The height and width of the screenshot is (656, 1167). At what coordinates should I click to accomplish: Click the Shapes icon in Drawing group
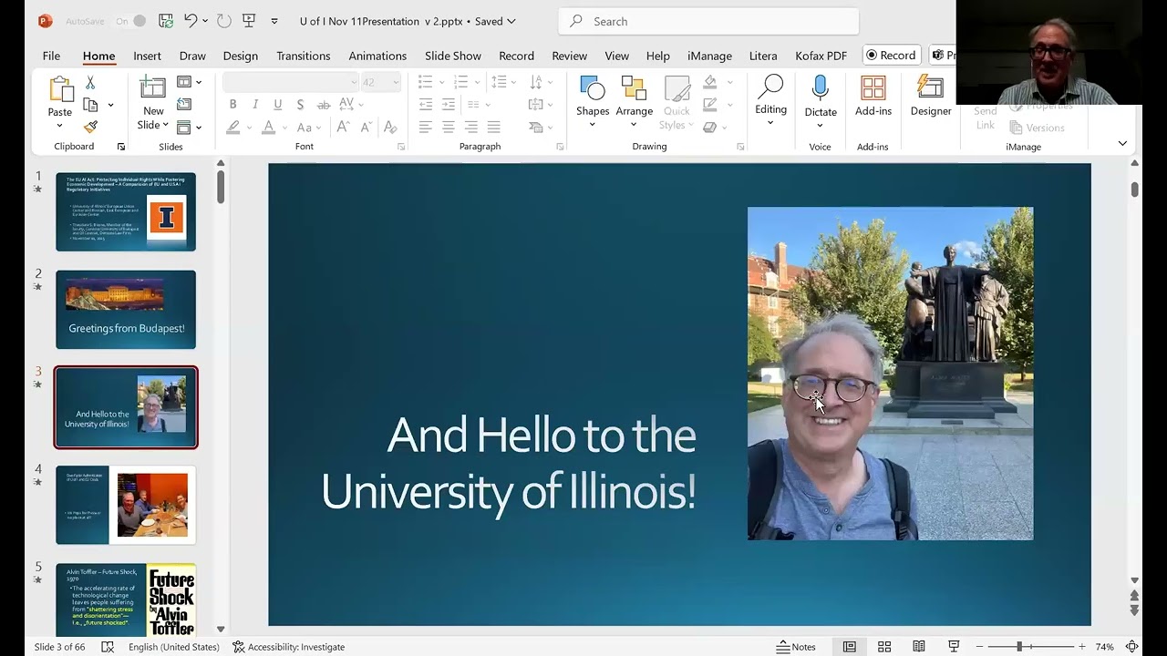(592, 89)
